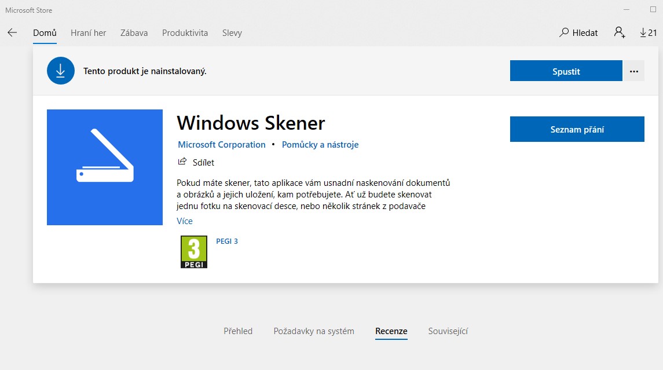
Task: Open the Zábava tab
Action: (134, 33)
